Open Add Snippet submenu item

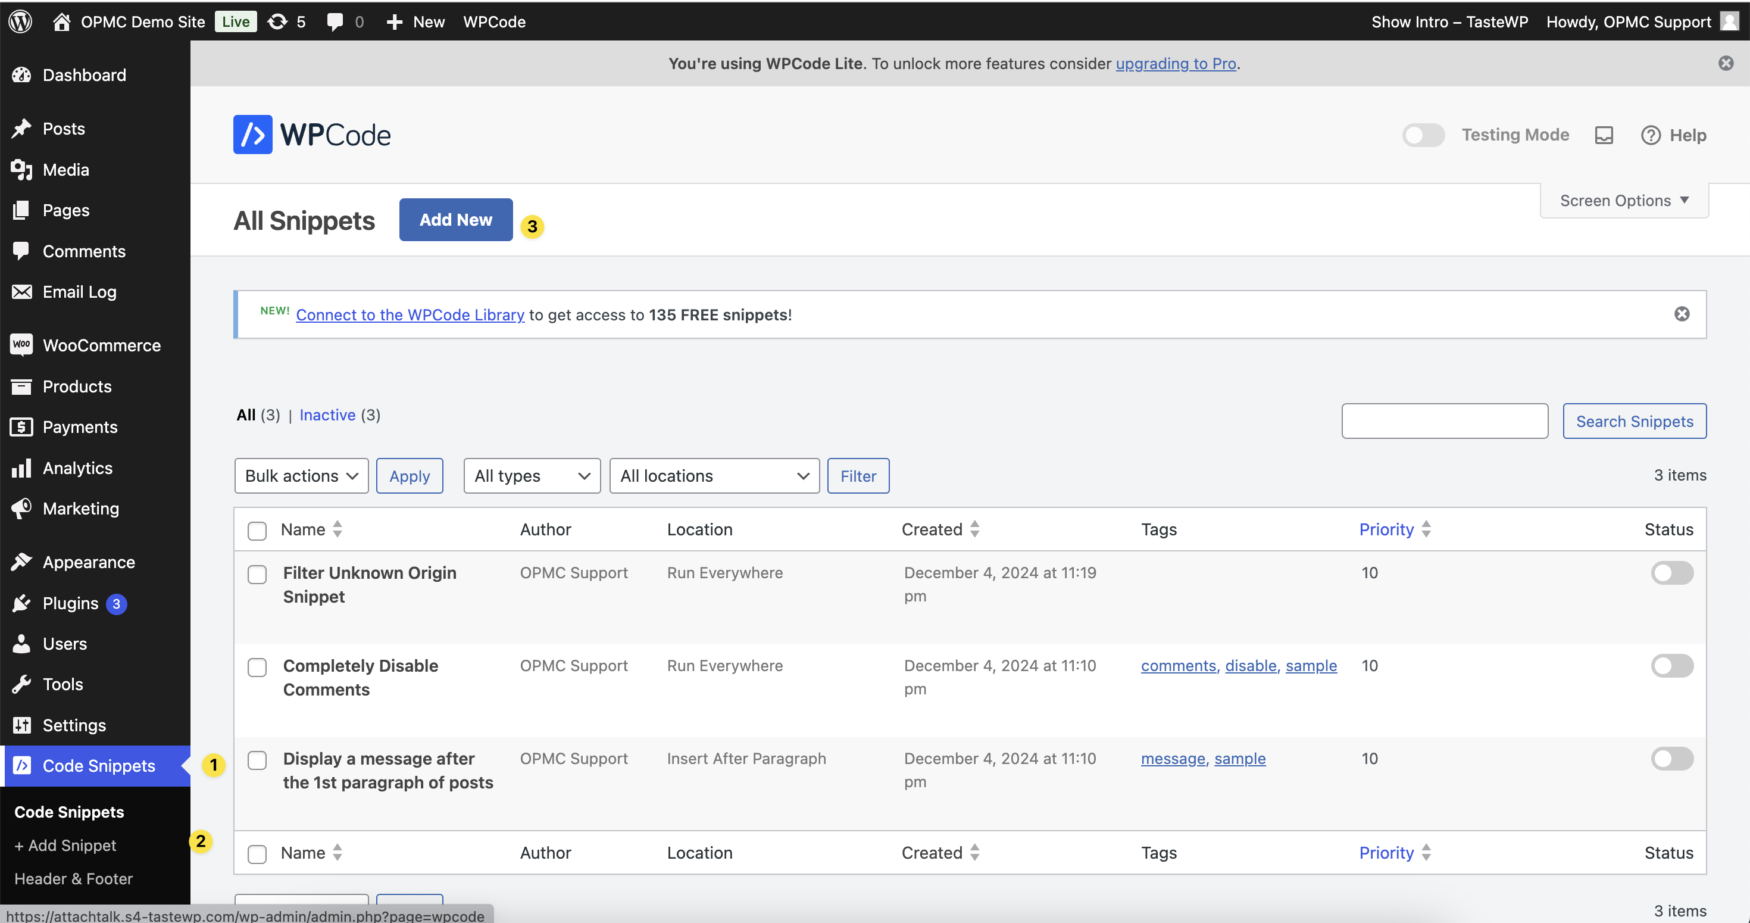tap(65, 846)
